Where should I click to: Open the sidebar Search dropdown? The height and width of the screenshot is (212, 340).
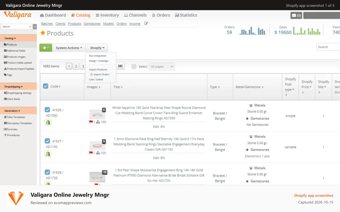pyautogui.click(x=16, y=27)
